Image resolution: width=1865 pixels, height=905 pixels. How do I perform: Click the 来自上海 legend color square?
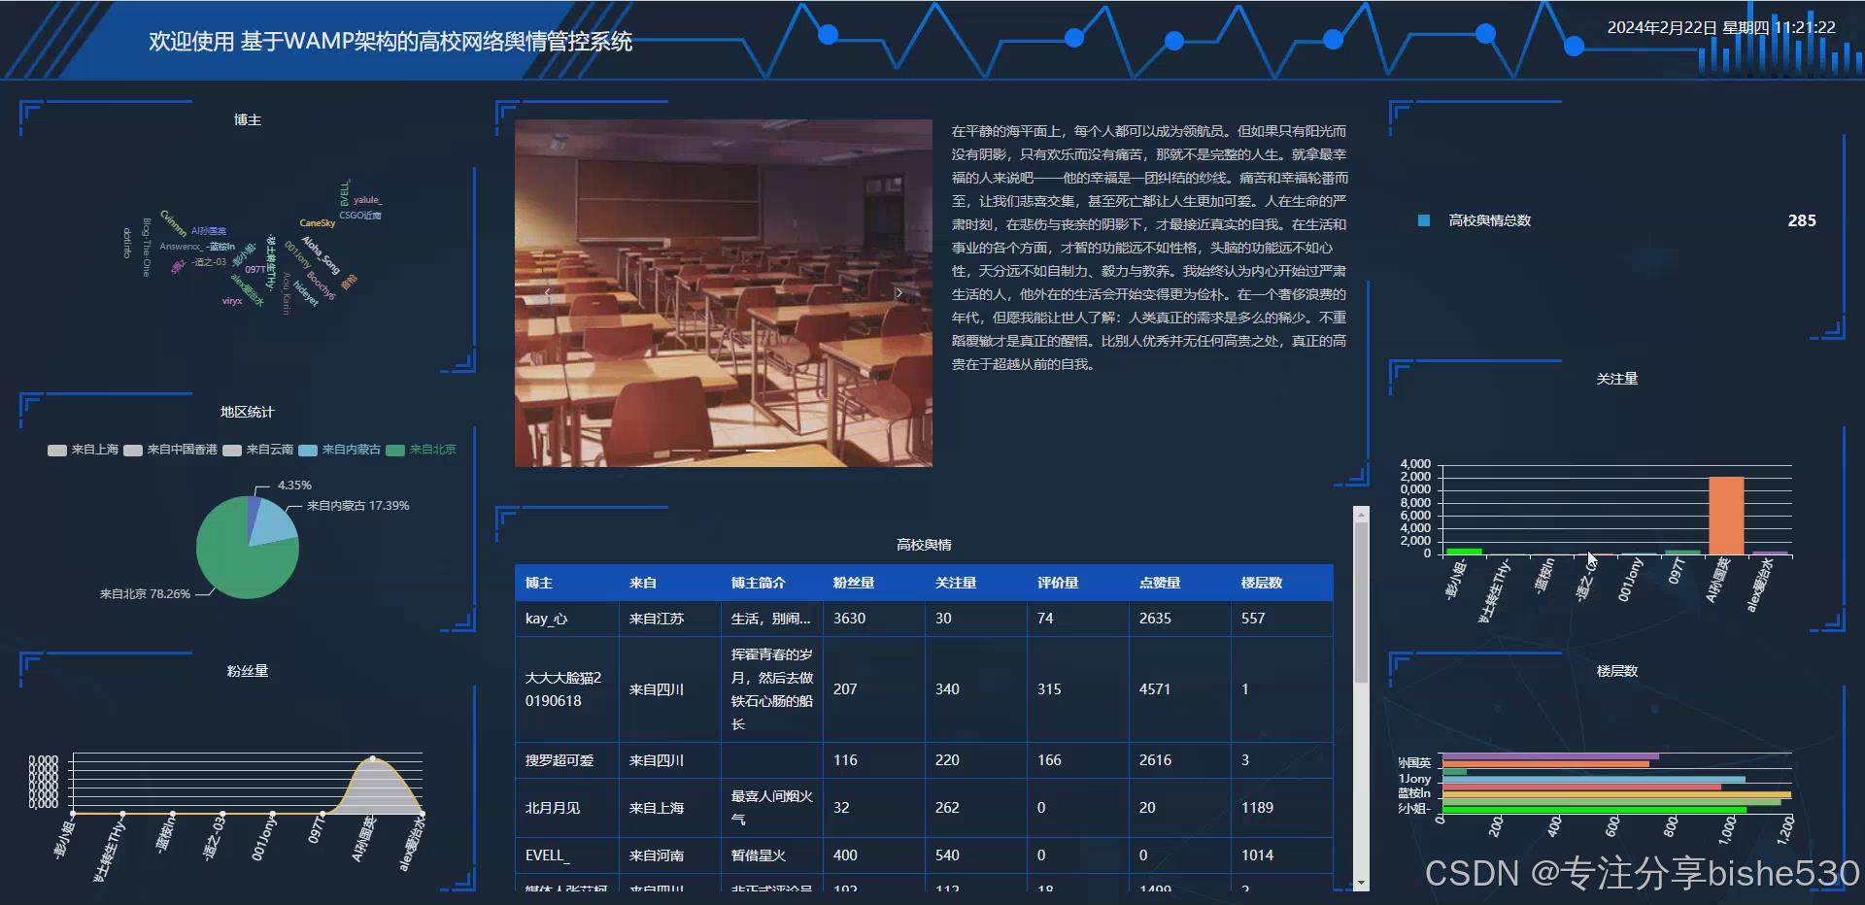[x=55, y=450]
